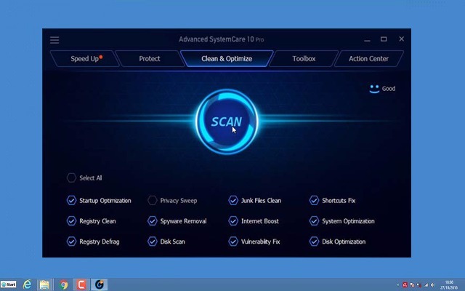This screenshot has width=465, height=291.
Task: Open the taskbar clock and date
Action: point(449,284)
